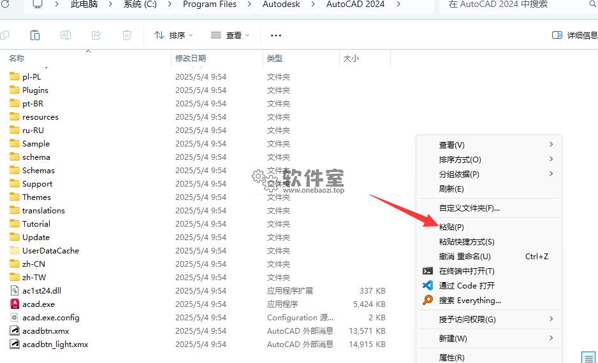598x363 pixels.
Task: Click the share icon in toolbar
Action: click(x=96, y=35)
